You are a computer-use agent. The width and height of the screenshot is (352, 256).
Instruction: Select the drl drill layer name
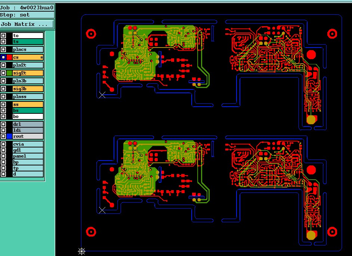tap(28, 124)
